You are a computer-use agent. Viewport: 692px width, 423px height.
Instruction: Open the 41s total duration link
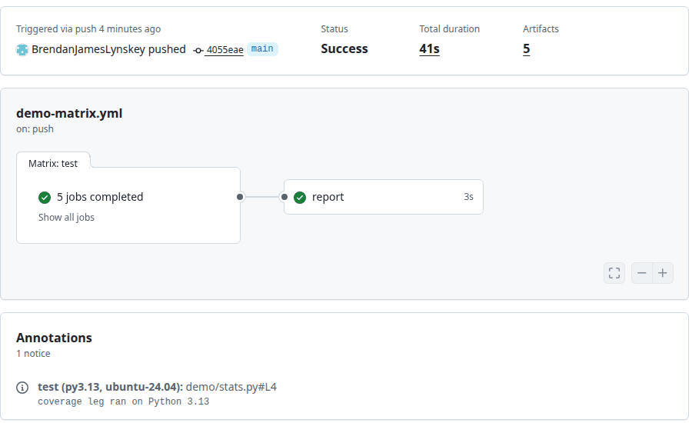click(x=429, y=48)
